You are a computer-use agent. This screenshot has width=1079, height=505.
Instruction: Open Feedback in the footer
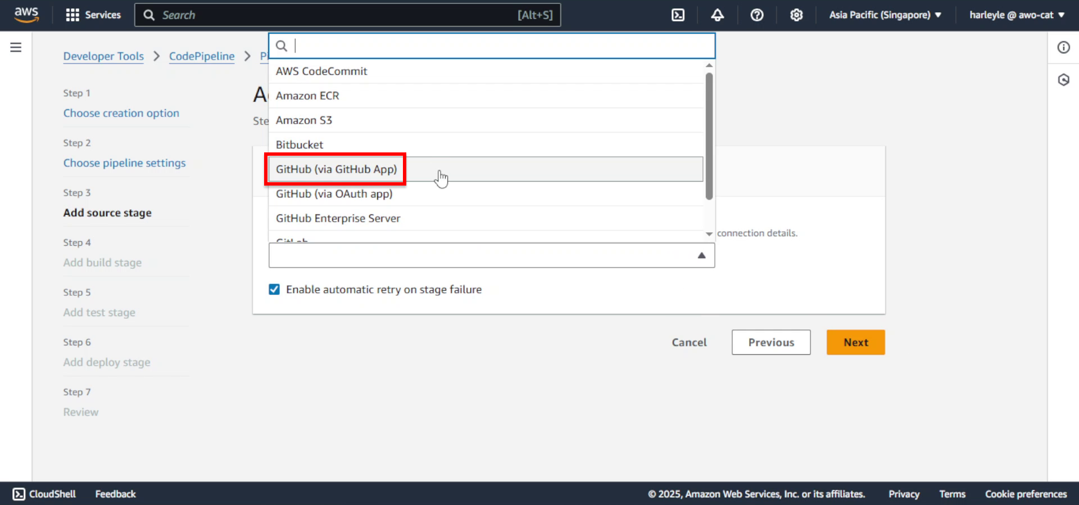115,494
